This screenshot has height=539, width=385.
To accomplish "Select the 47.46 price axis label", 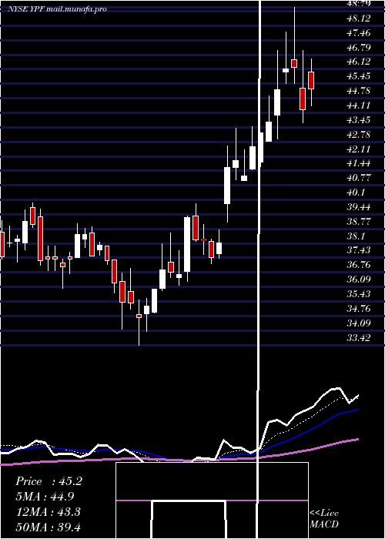I will tap(359, 33).
